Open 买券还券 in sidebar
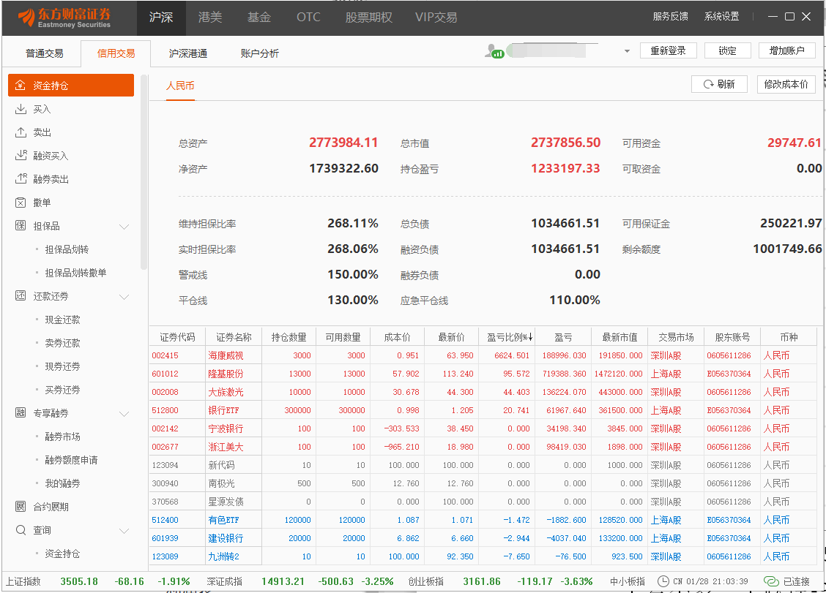 (63, 390)
